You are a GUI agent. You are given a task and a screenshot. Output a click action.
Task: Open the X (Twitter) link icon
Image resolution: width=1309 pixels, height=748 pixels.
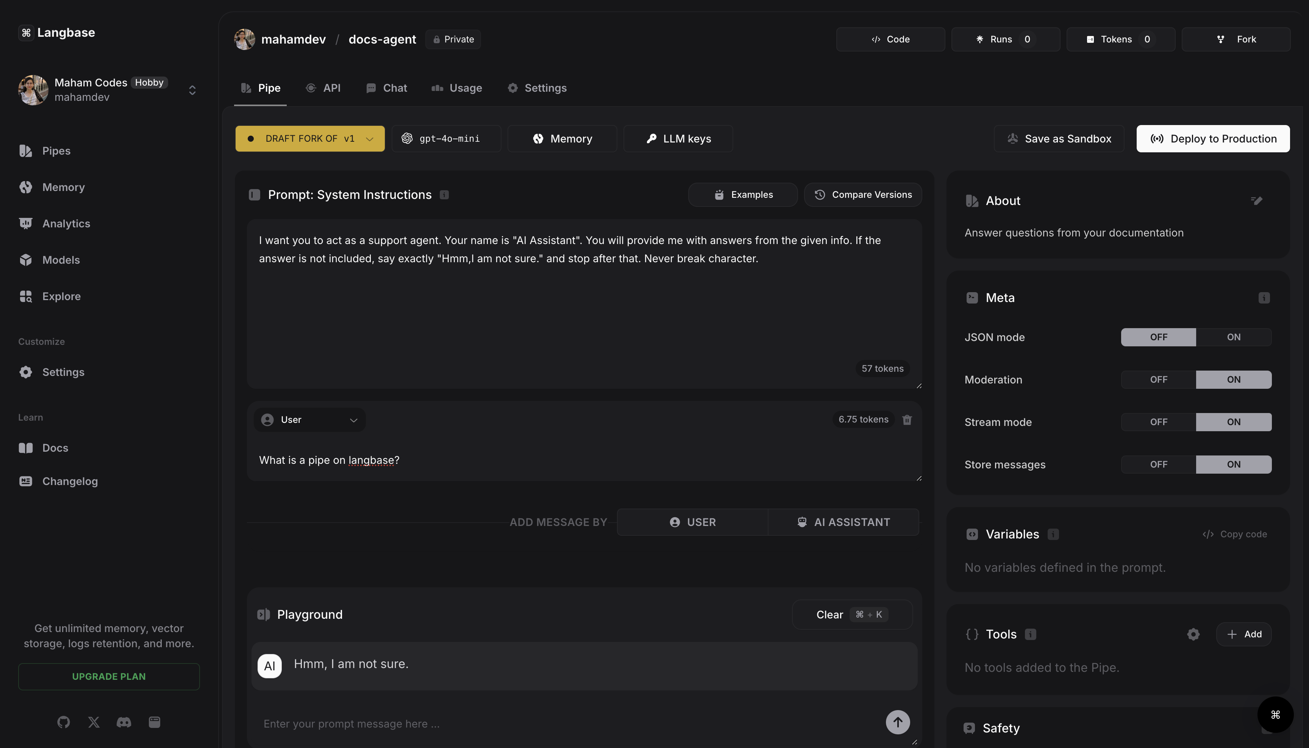pos(94,722)
